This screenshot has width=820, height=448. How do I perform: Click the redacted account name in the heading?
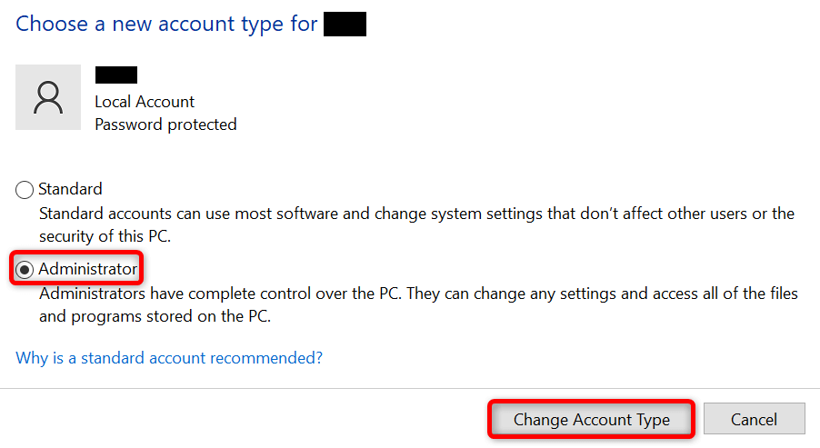(345, 24)
